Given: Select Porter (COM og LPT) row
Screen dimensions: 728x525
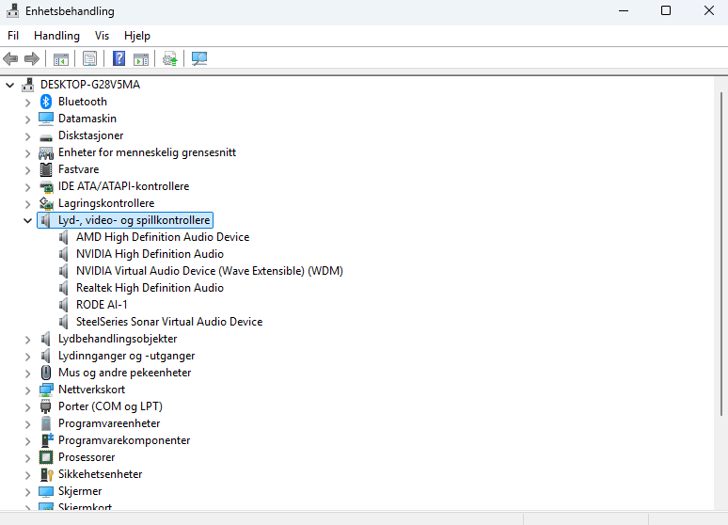Looking at the screenshot, I should coord(110,406).
